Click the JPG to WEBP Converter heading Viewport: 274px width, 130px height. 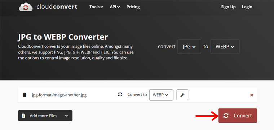pos(63,37)
